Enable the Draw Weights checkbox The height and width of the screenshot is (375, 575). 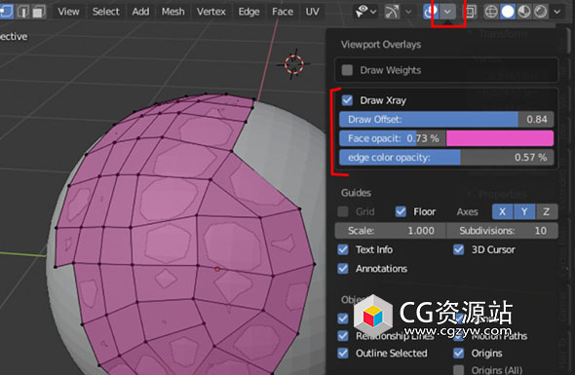tap(347, 70)
